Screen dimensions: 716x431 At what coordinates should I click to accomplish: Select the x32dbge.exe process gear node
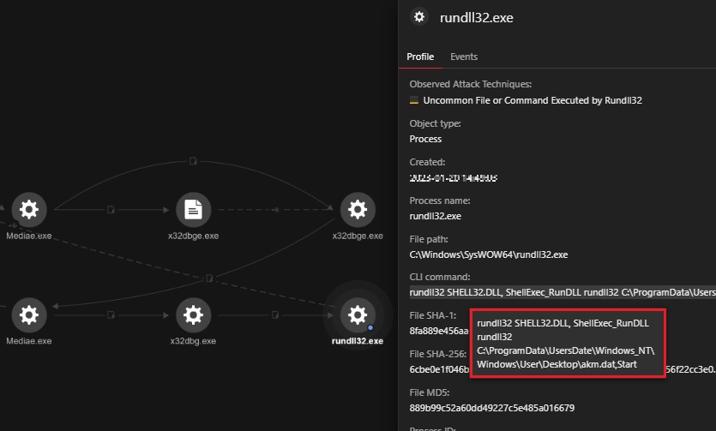tap(358, 209)
